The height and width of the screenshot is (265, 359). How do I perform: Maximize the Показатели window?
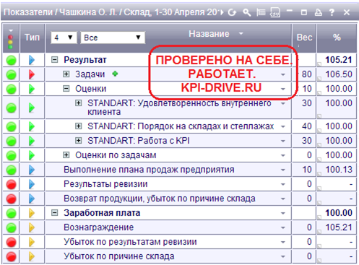pos(304,12)
